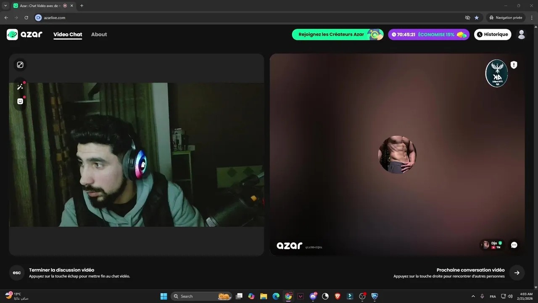Expand the tab search dropdown arrow
Viewport: 538px width, 303px height.
click(5, 6)
